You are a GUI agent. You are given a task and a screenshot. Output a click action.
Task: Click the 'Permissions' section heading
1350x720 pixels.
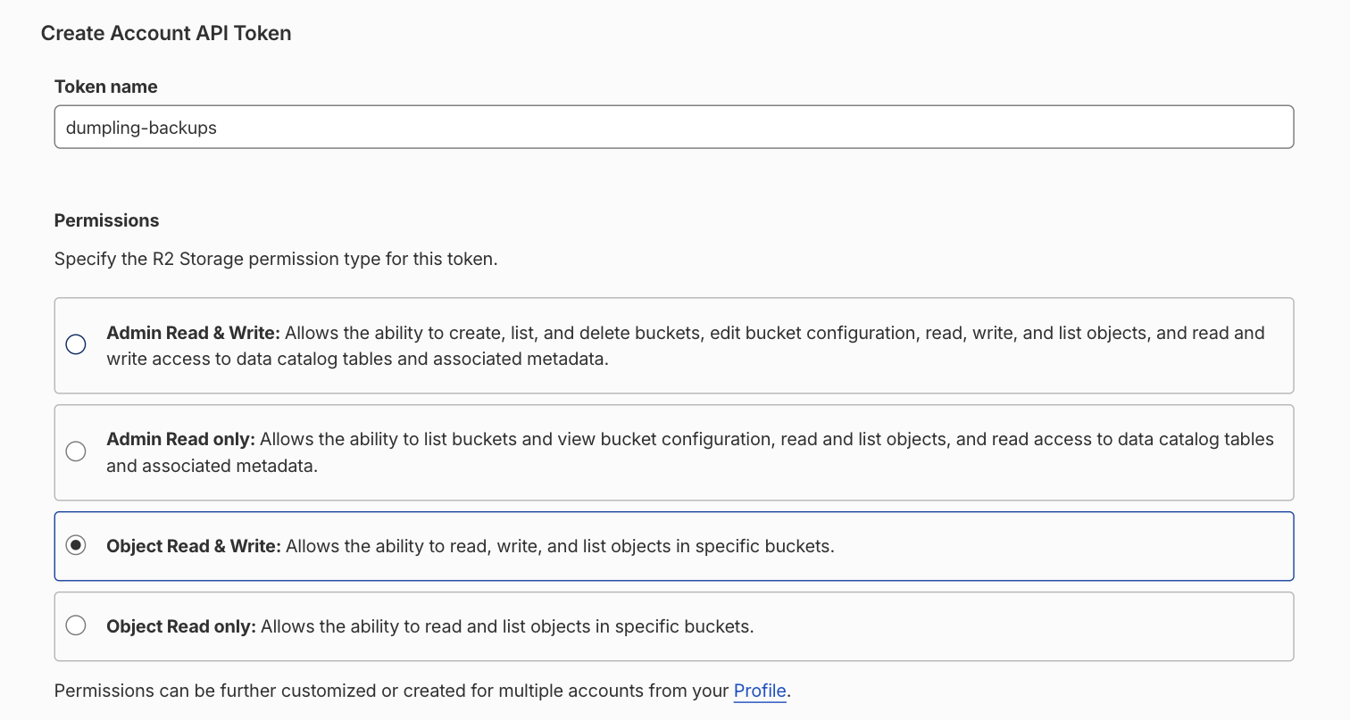107,220
